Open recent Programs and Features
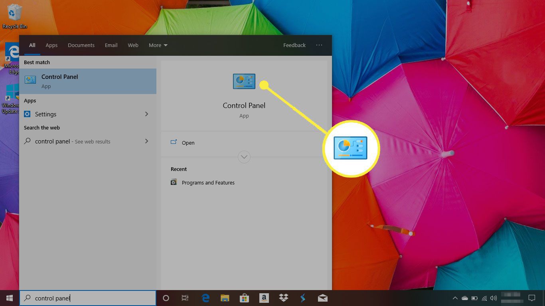This screenshot has width=545, height=306. [208, 182]
